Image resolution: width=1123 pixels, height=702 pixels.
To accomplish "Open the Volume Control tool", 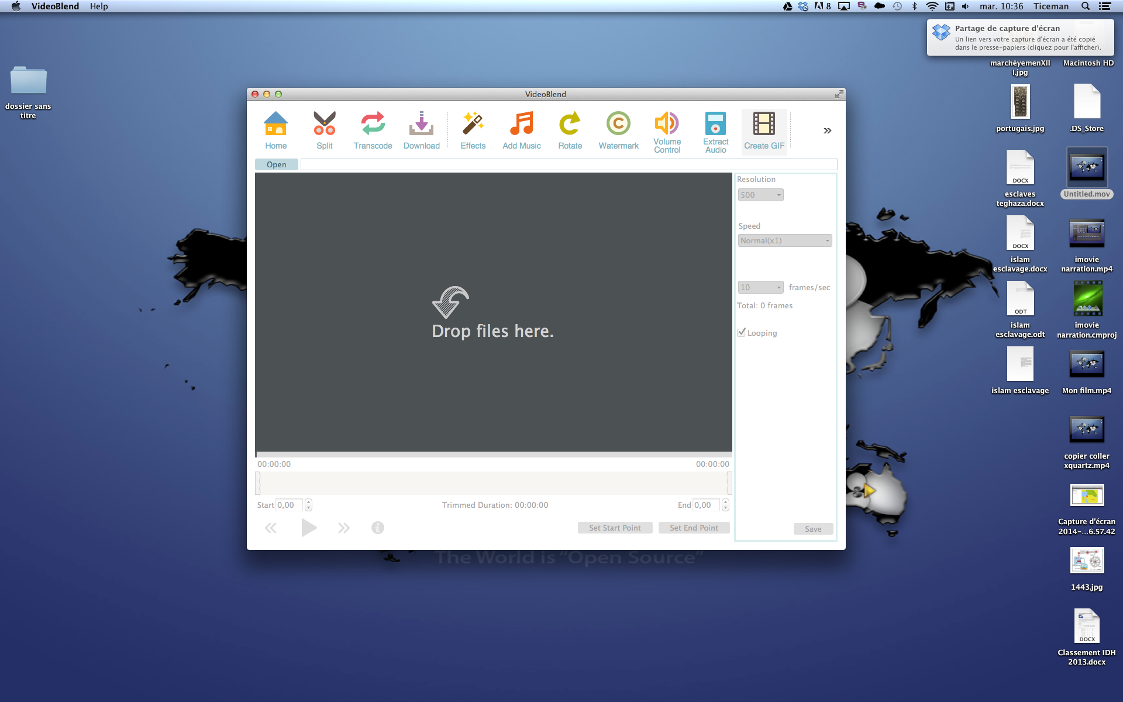I will [x=667, y=132].
